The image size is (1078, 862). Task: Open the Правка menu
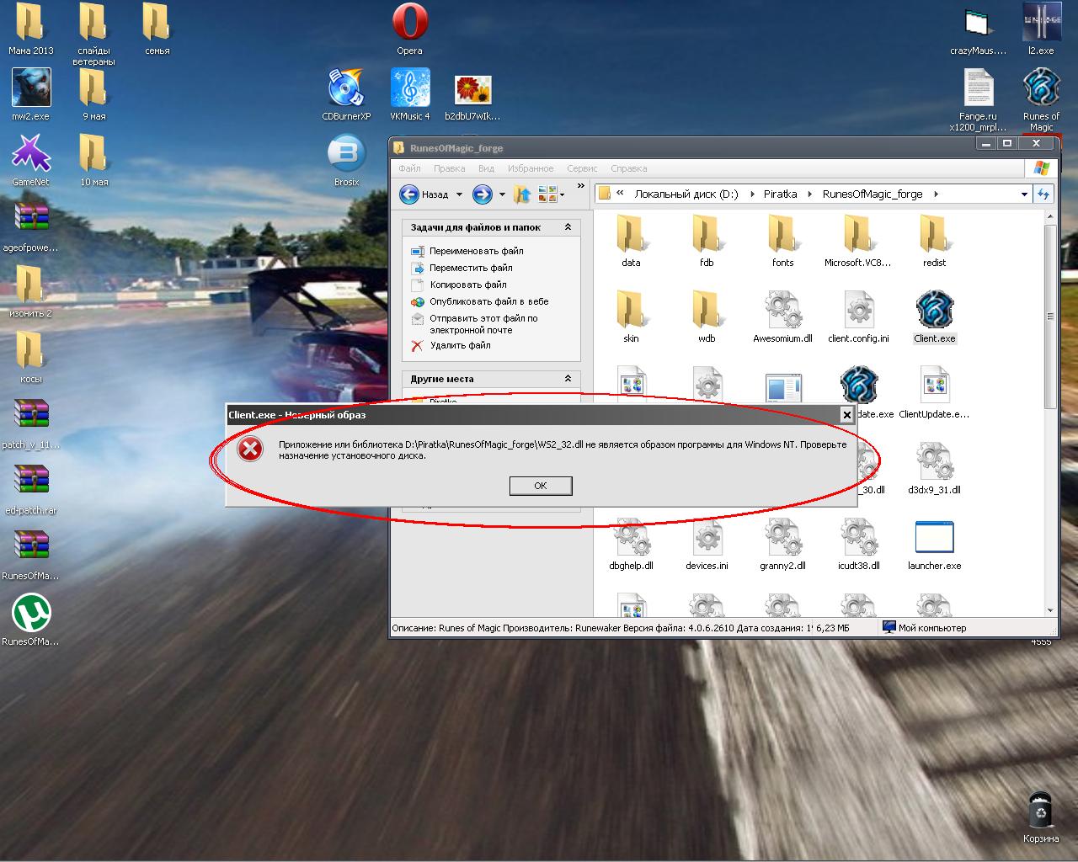(449, 168)
